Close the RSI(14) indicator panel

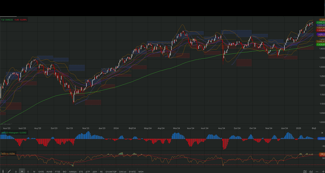(322, 154)
